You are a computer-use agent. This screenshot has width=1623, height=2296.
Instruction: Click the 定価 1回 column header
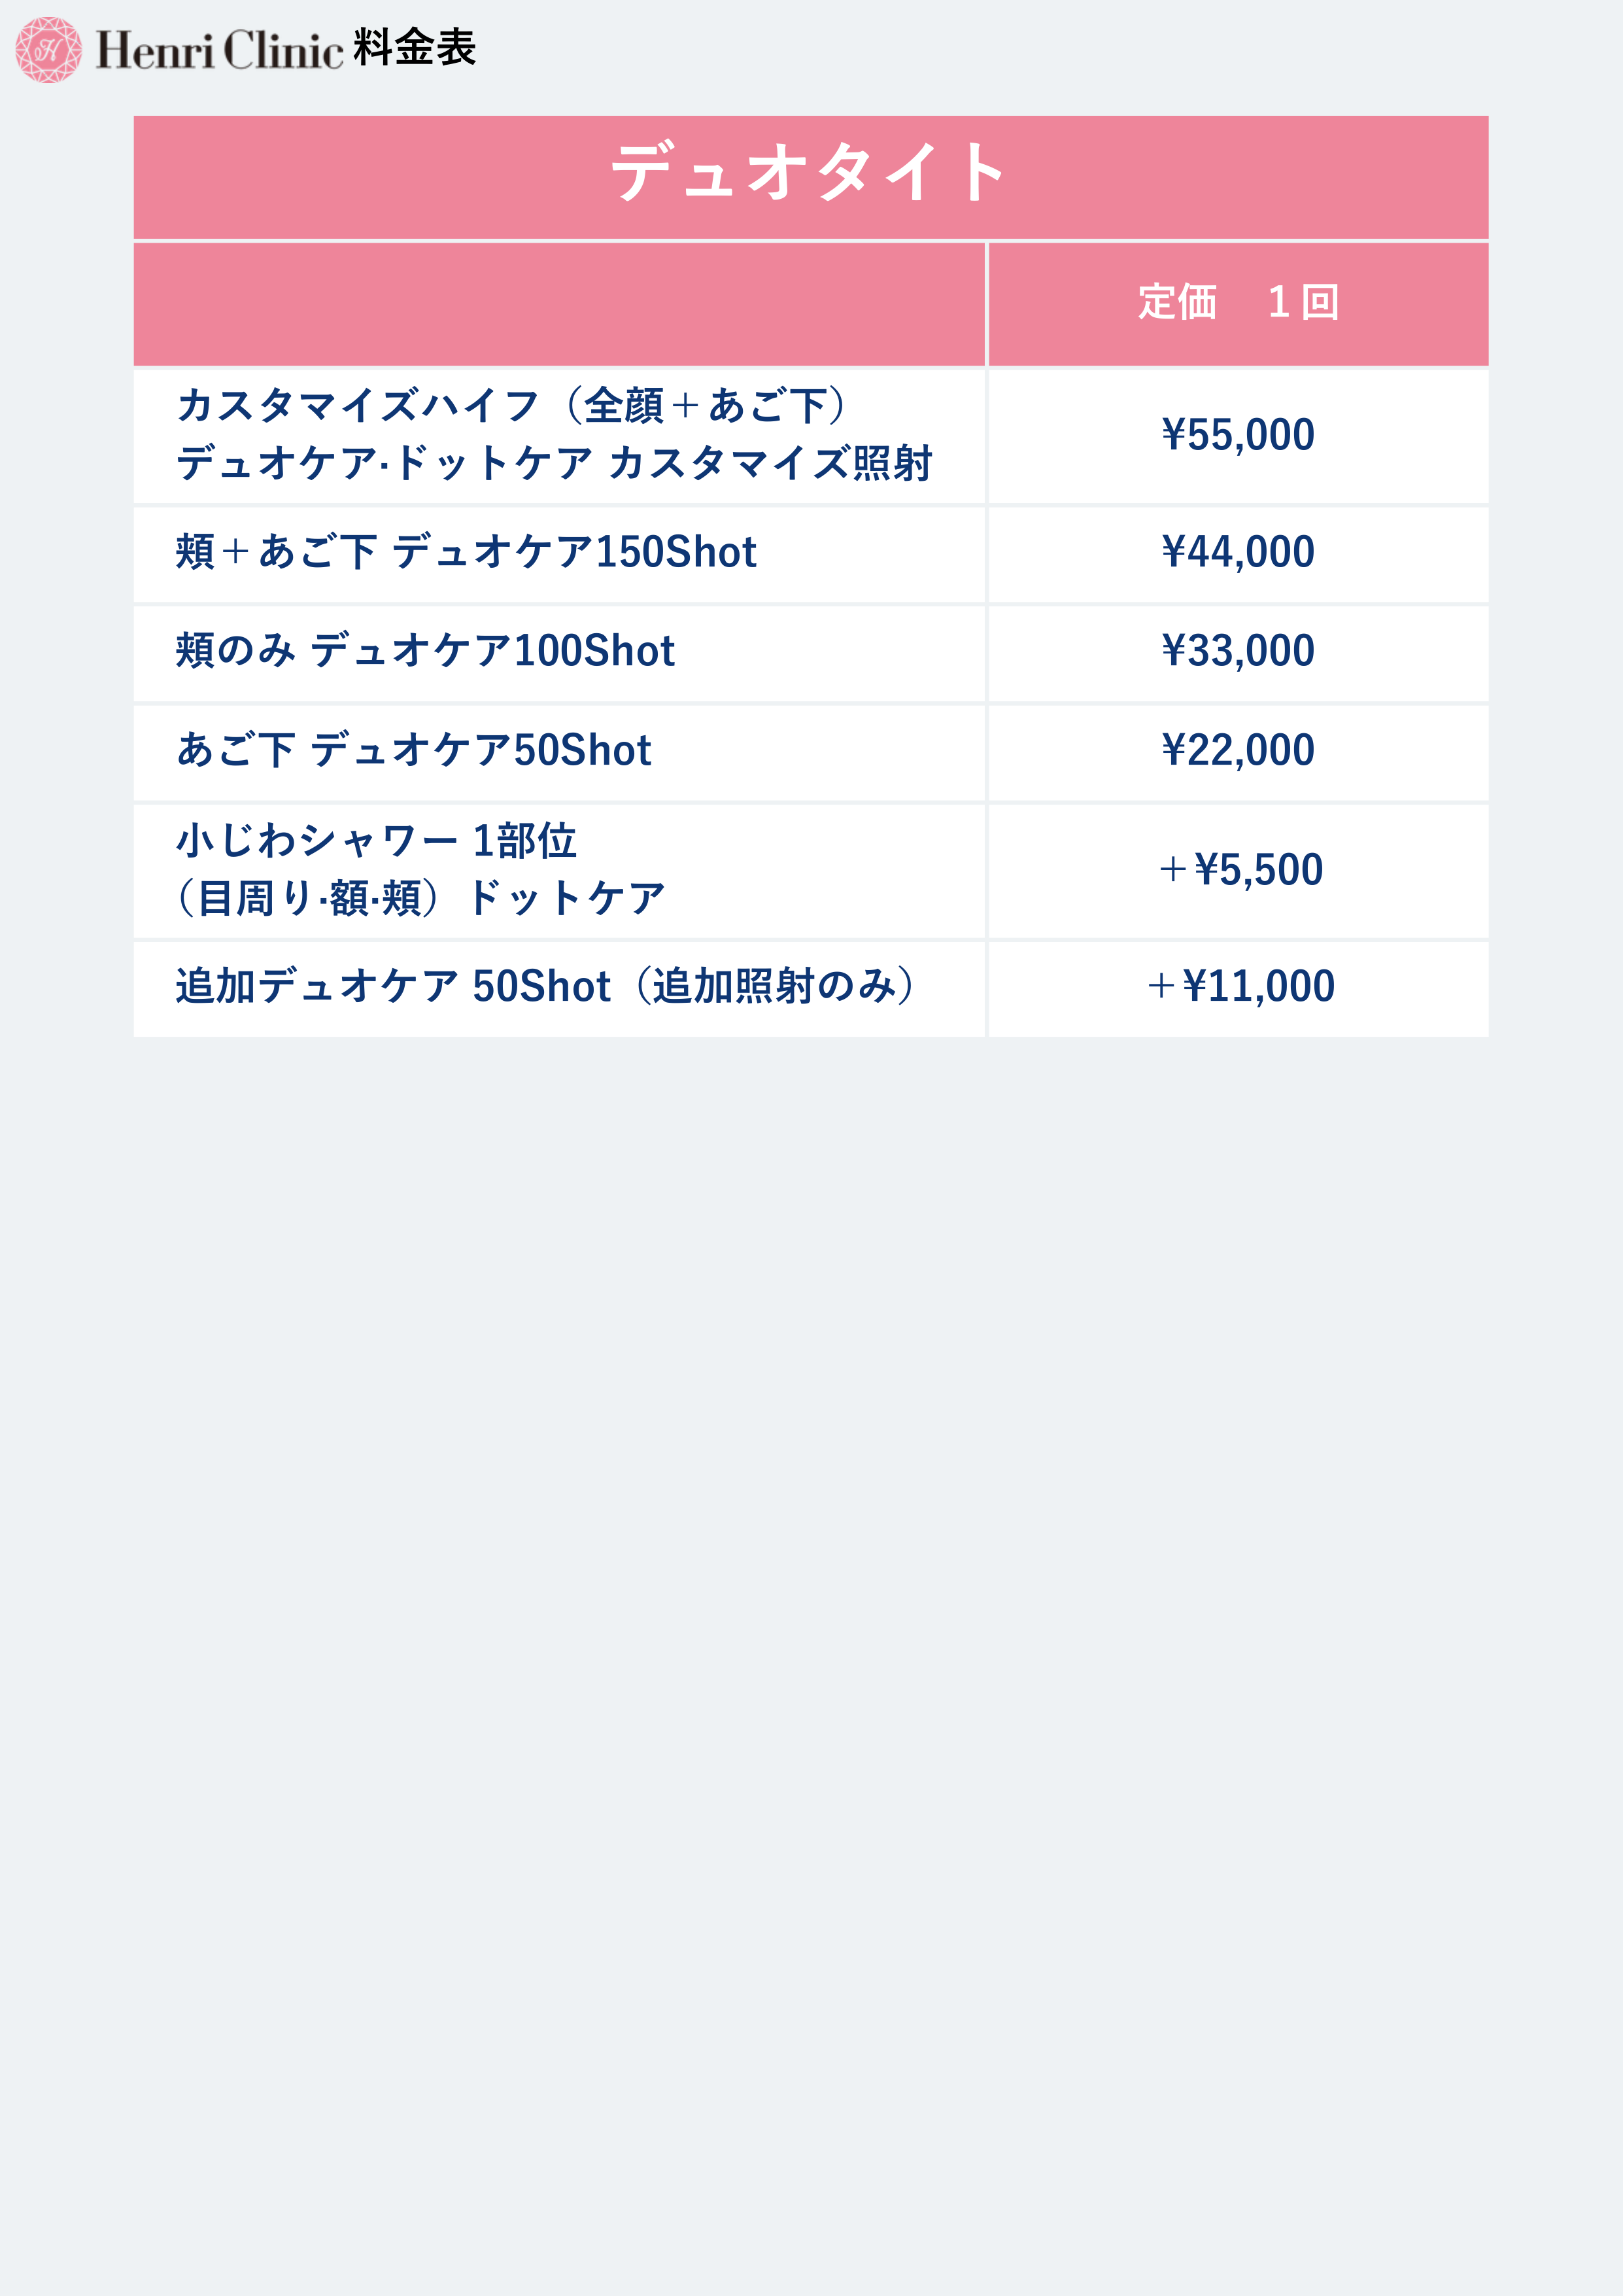pyautogui.click(x=1239, y=304)
